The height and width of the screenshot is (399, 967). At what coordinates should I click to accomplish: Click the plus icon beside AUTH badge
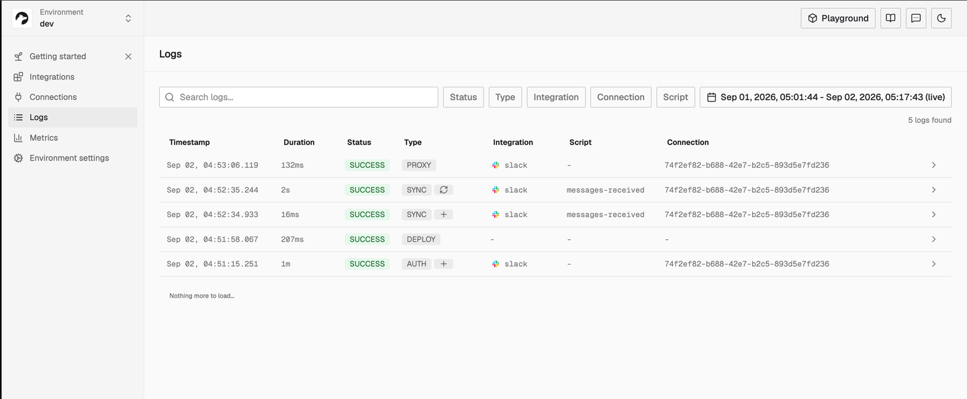[x=443, y=264]
